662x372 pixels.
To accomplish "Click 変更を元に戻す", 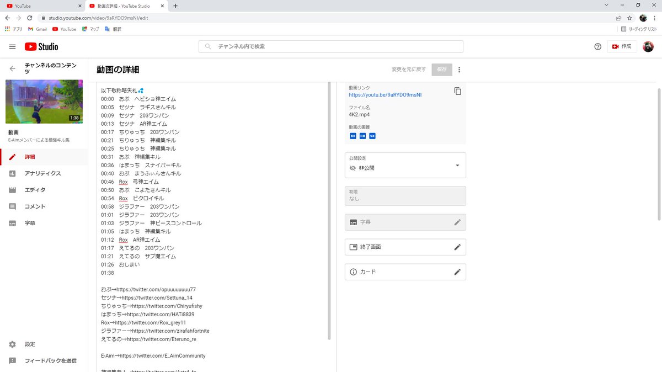I will point(409,70).
